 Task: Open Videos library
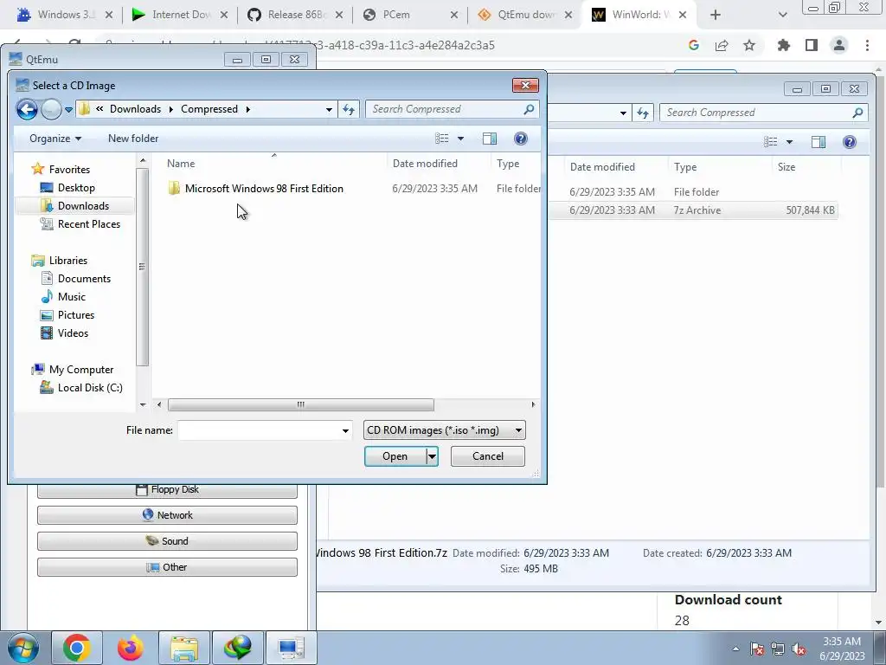coord(73,333)
